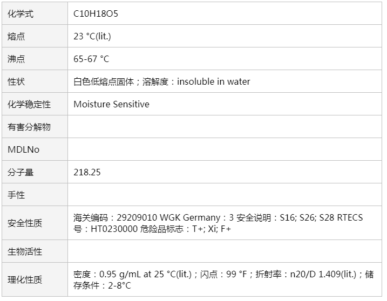Click the 分子量 row label
This screenshot has height=301, width=387.
pos(21,172)
